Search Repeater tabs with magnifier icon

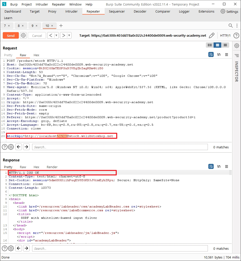coord(230,25)
